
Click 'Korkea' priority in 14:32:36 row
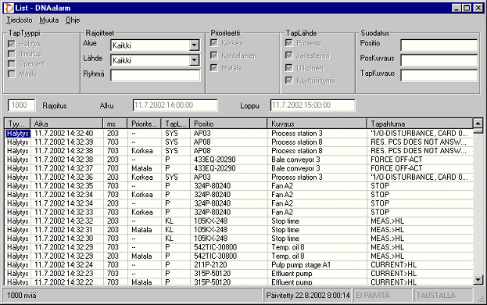click(142, 178)
